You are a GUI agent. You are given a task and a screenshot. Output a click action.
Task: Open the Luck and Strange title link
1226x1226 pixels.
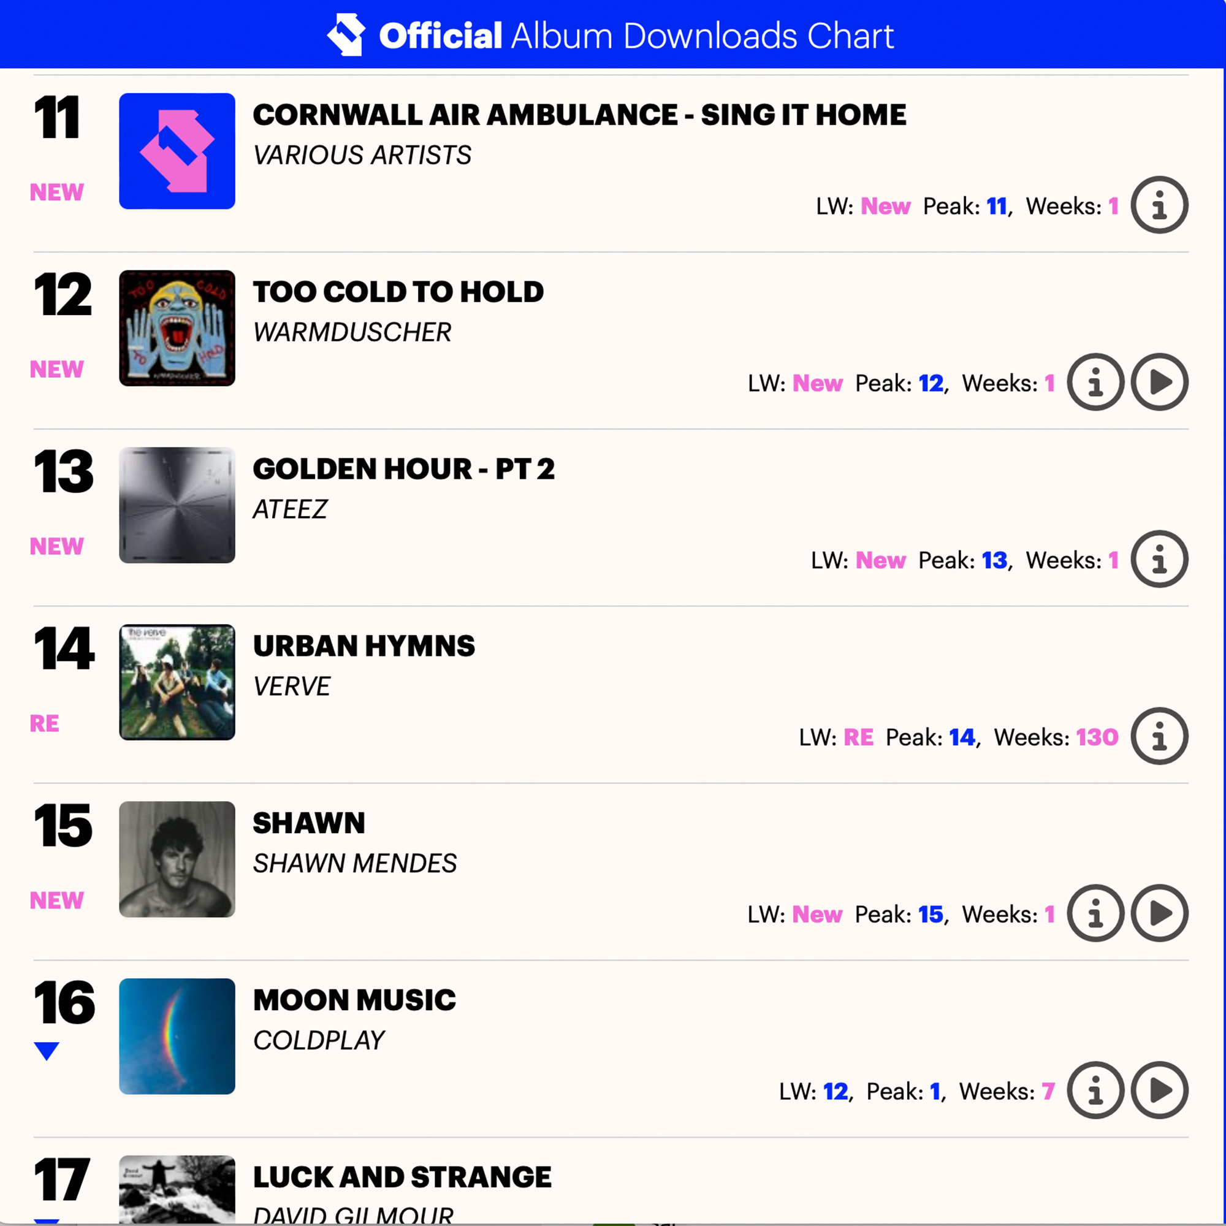pyautogui.click(x=402, y=1177)
